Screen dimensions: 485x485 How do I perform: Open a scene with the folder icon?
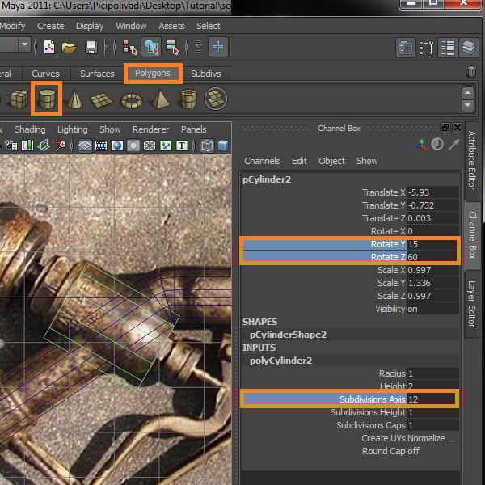pyautogui.click(x=70, y=47)
